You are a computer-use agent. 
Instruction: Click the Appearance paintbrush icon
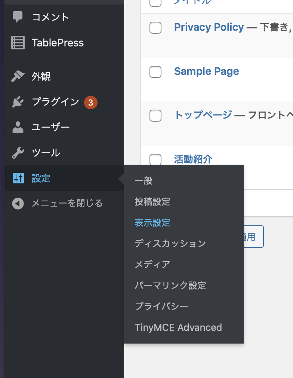coord(18,76)
